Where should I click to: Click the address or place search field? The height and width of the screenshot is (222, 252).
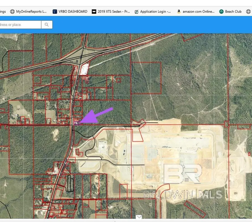pos(20,25)
